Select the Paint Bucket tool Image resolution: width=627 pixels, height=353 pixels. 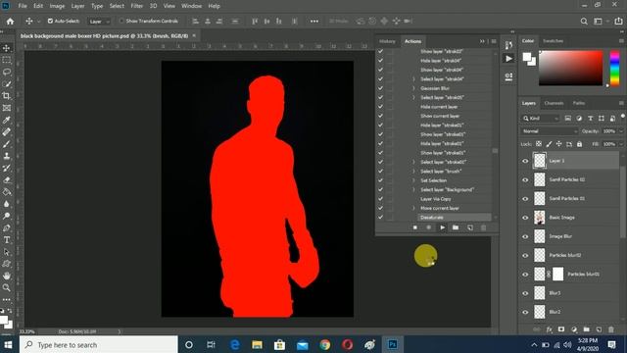[7, 192]
